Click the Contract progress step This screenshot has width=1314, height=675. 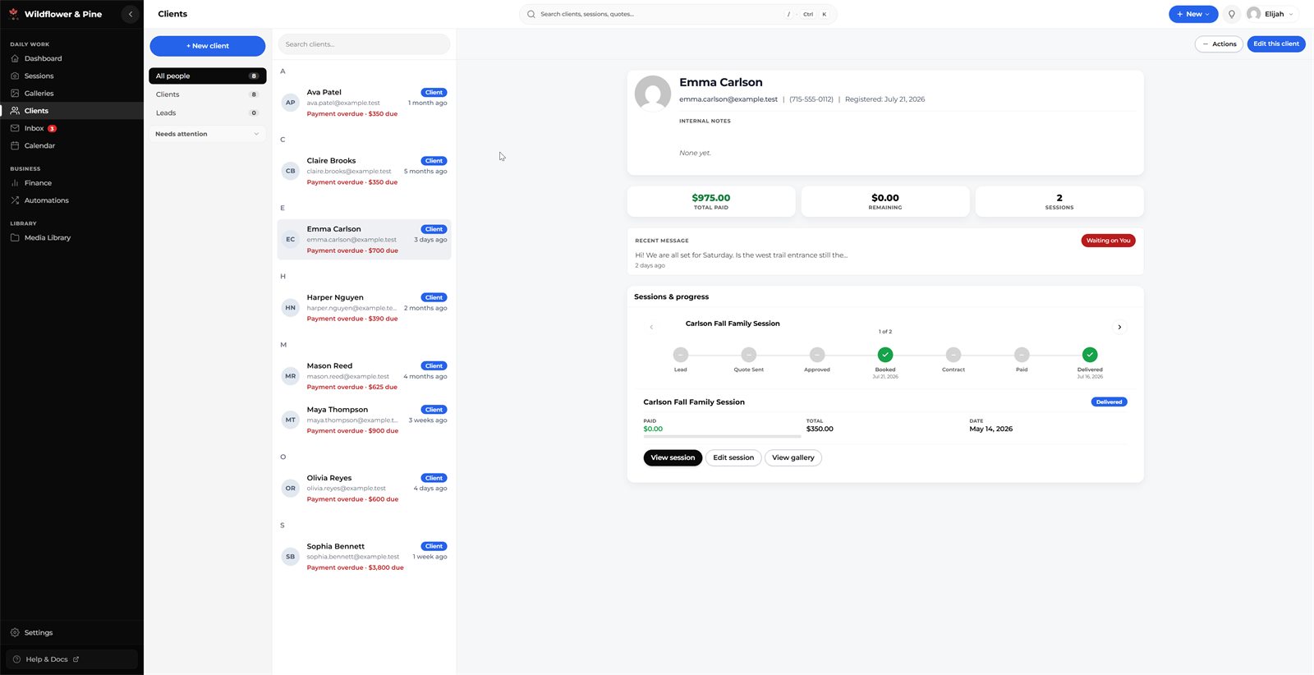tap(953, 355)
